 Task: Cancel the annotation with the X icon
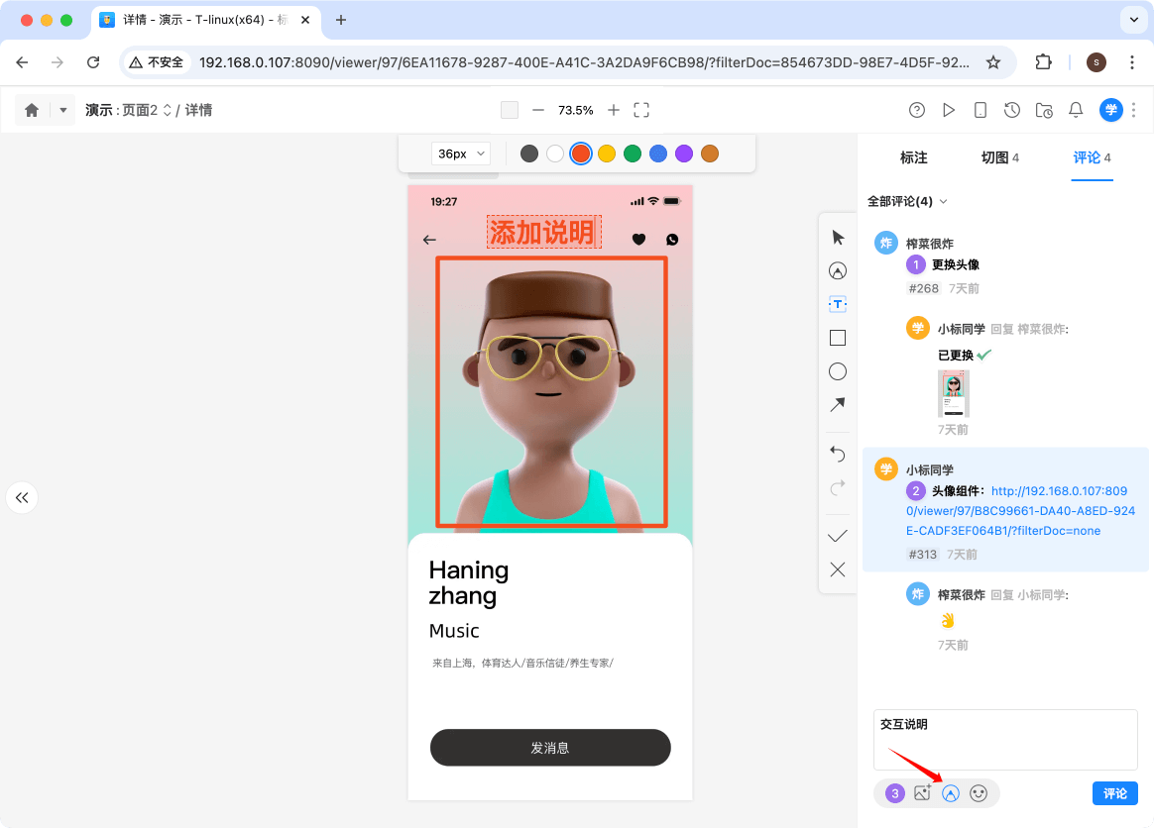(837, 569)
